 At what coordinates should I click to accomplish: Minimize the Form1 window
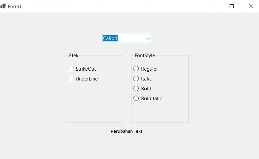[212, 6]
